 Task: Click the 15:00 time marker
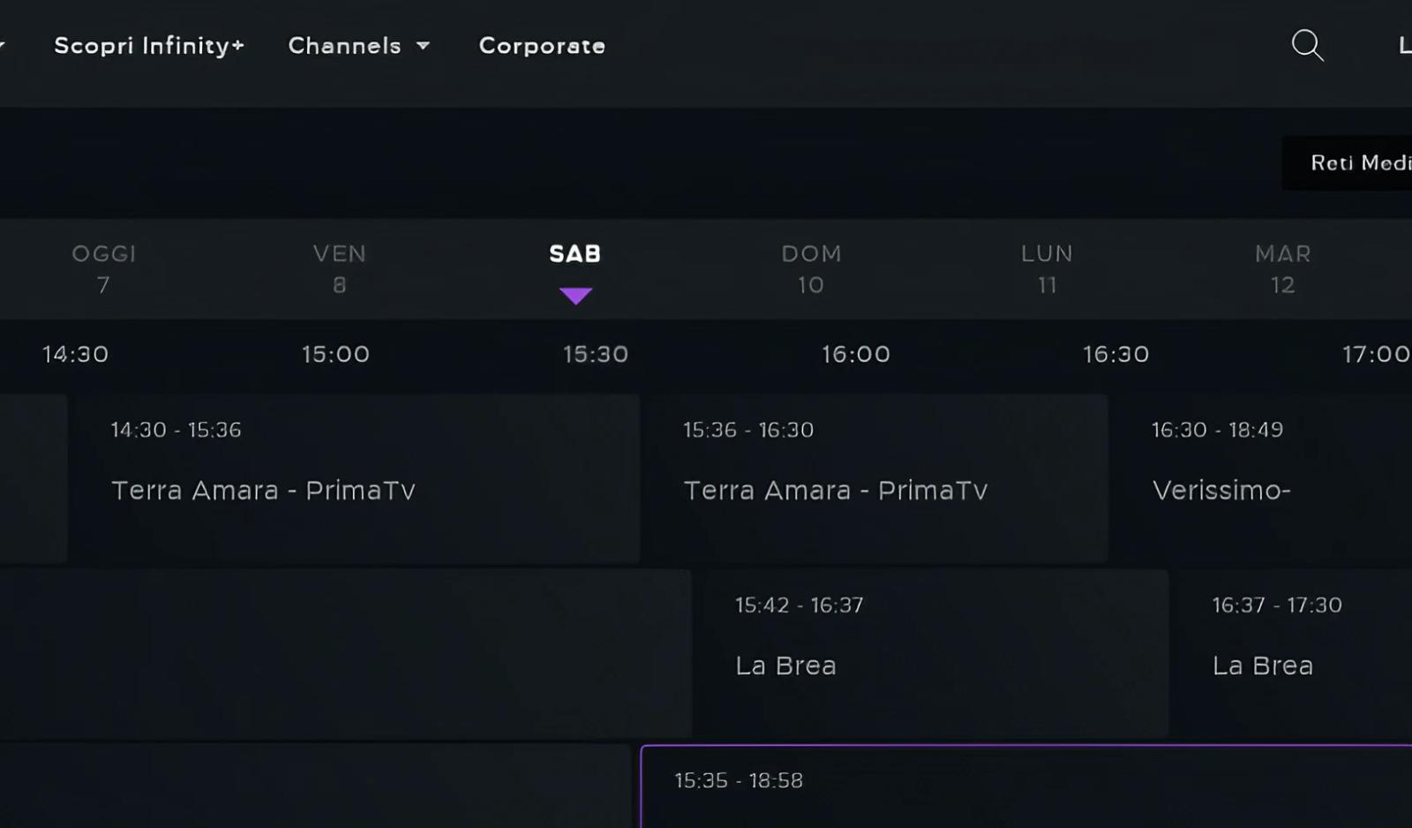[x=335, y=354]
